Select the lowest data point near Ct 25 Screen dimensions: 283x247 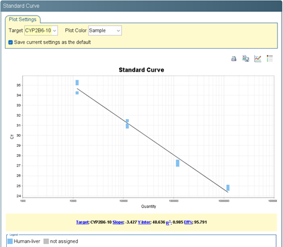click(x=228, y=188)
